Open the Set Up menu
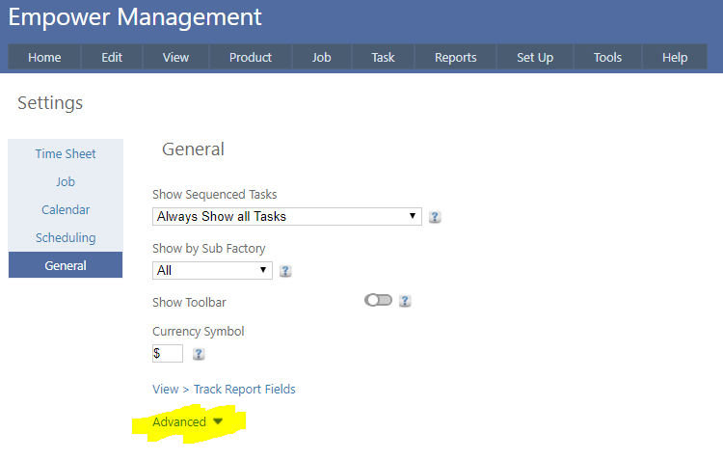This screenshot has width=723, height=460. click(534, 57)
